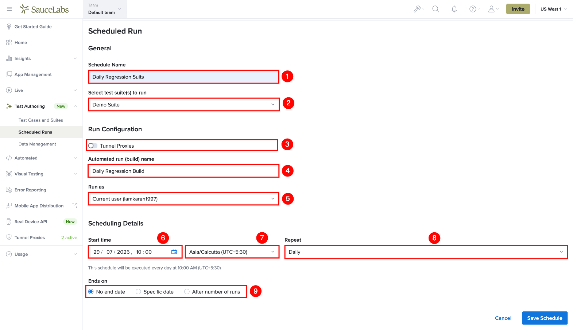The height and width of the screenshot is (330, 573).
Task: Cancel the scheduled run form
Action: [503, 318]
